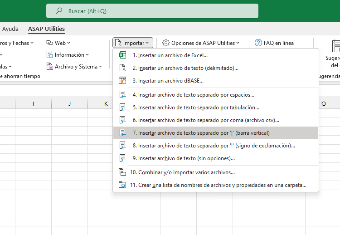Click the Archivo y Sistema disk icon
The height and width of the screenshot is (235, 340).
click(x=50, y=66)
